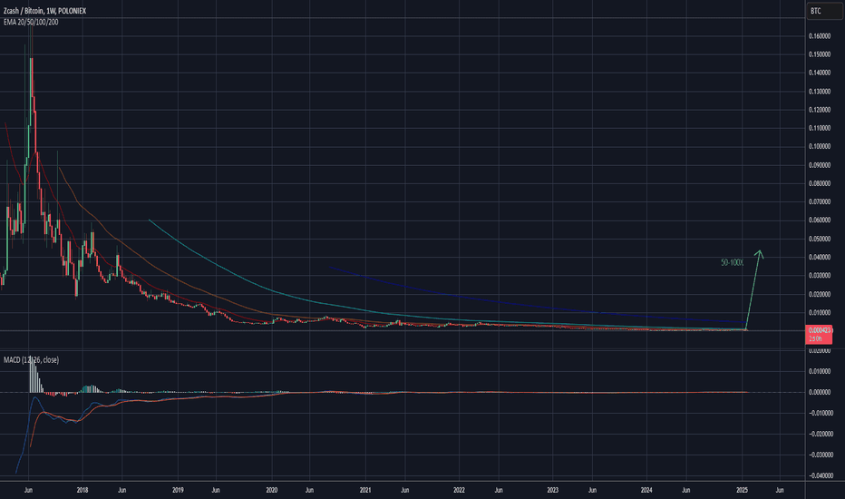Click the 0.120000 price axis label

tap(819, 110)
